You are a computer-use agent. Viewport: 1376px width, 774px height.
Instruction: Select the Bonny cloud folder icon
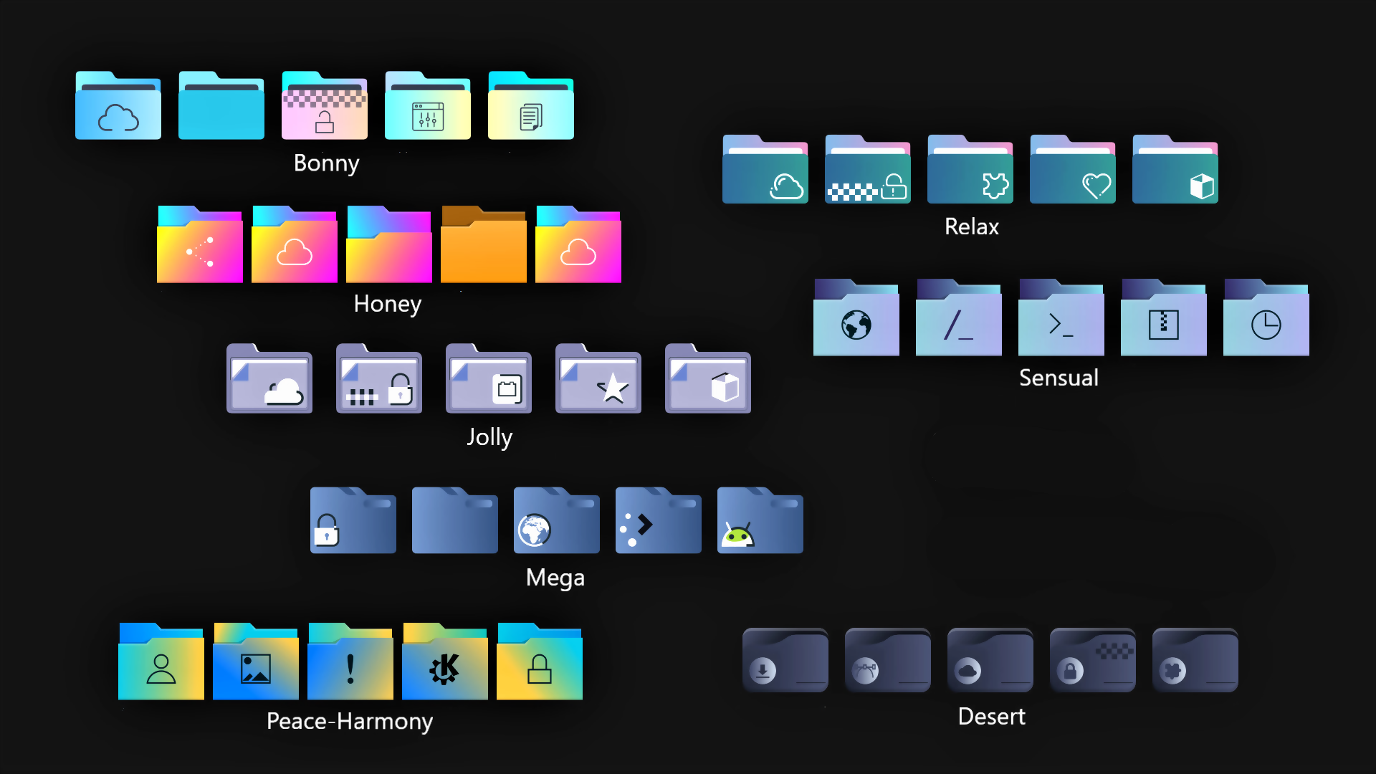point(118,107)
